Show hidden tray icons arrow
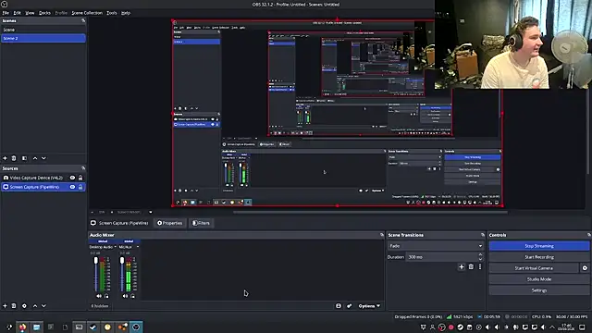This screenshot has height=333, width=592. (x=552, y=327)
